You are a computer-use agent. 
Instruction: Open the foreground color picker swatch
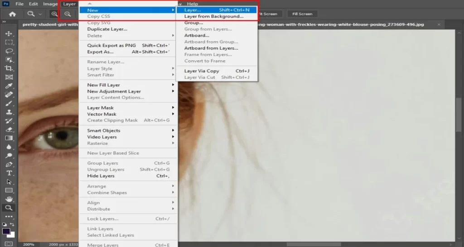click(6, 231)
